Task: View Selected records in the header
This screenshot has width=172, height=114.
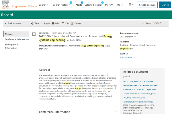Action: 93,5
